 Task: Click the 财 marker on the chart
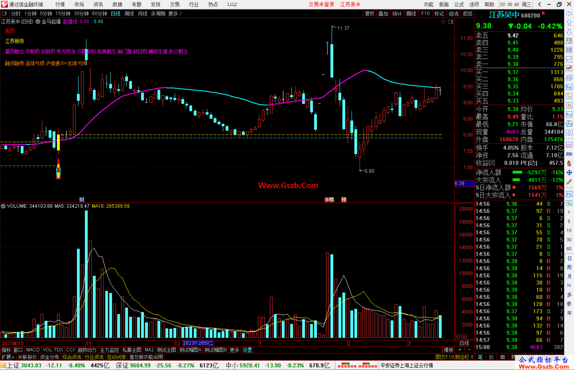(x=82, y=199)
